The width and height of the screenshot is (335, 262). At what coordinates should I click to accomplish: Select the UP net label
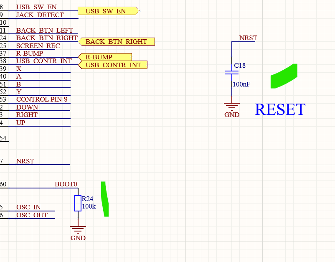pos(21,123)
